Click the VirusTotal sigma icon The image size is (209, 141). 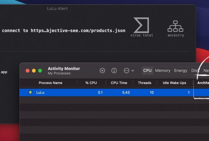tap(141, 25)
